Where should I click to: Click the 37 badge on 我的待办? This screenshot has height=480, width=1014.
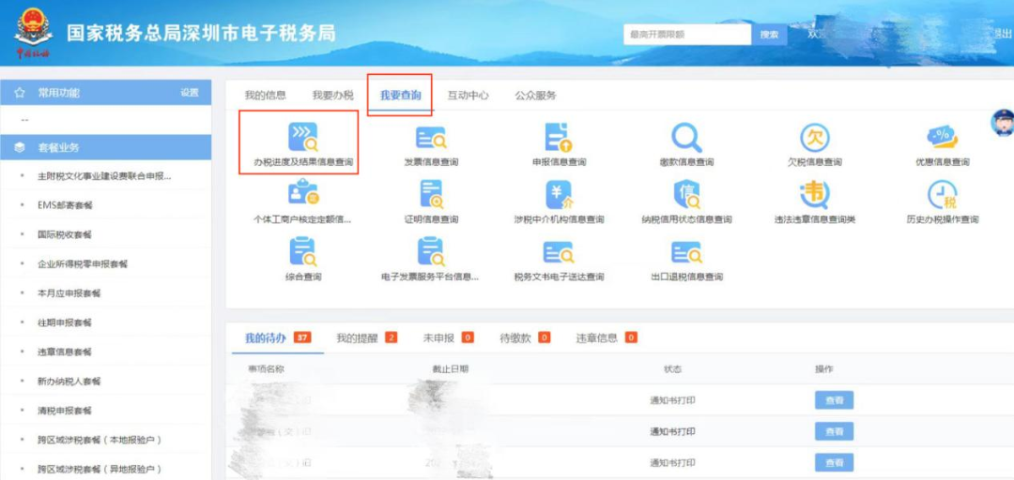(302, 337)
